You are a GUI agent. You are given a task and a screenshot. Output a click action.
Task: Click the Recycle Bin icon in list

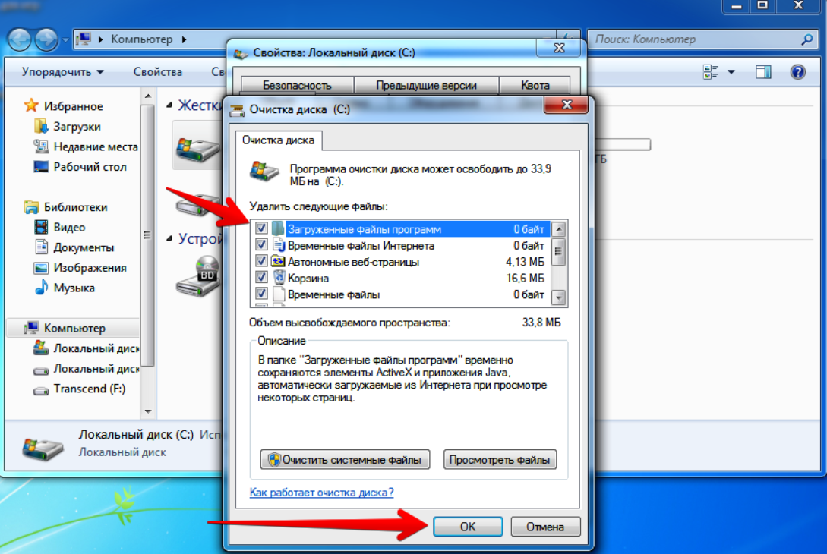(x=279, y=277)
